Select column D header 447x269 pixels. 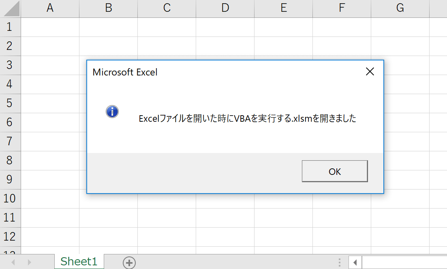click(x=225, y=8)
